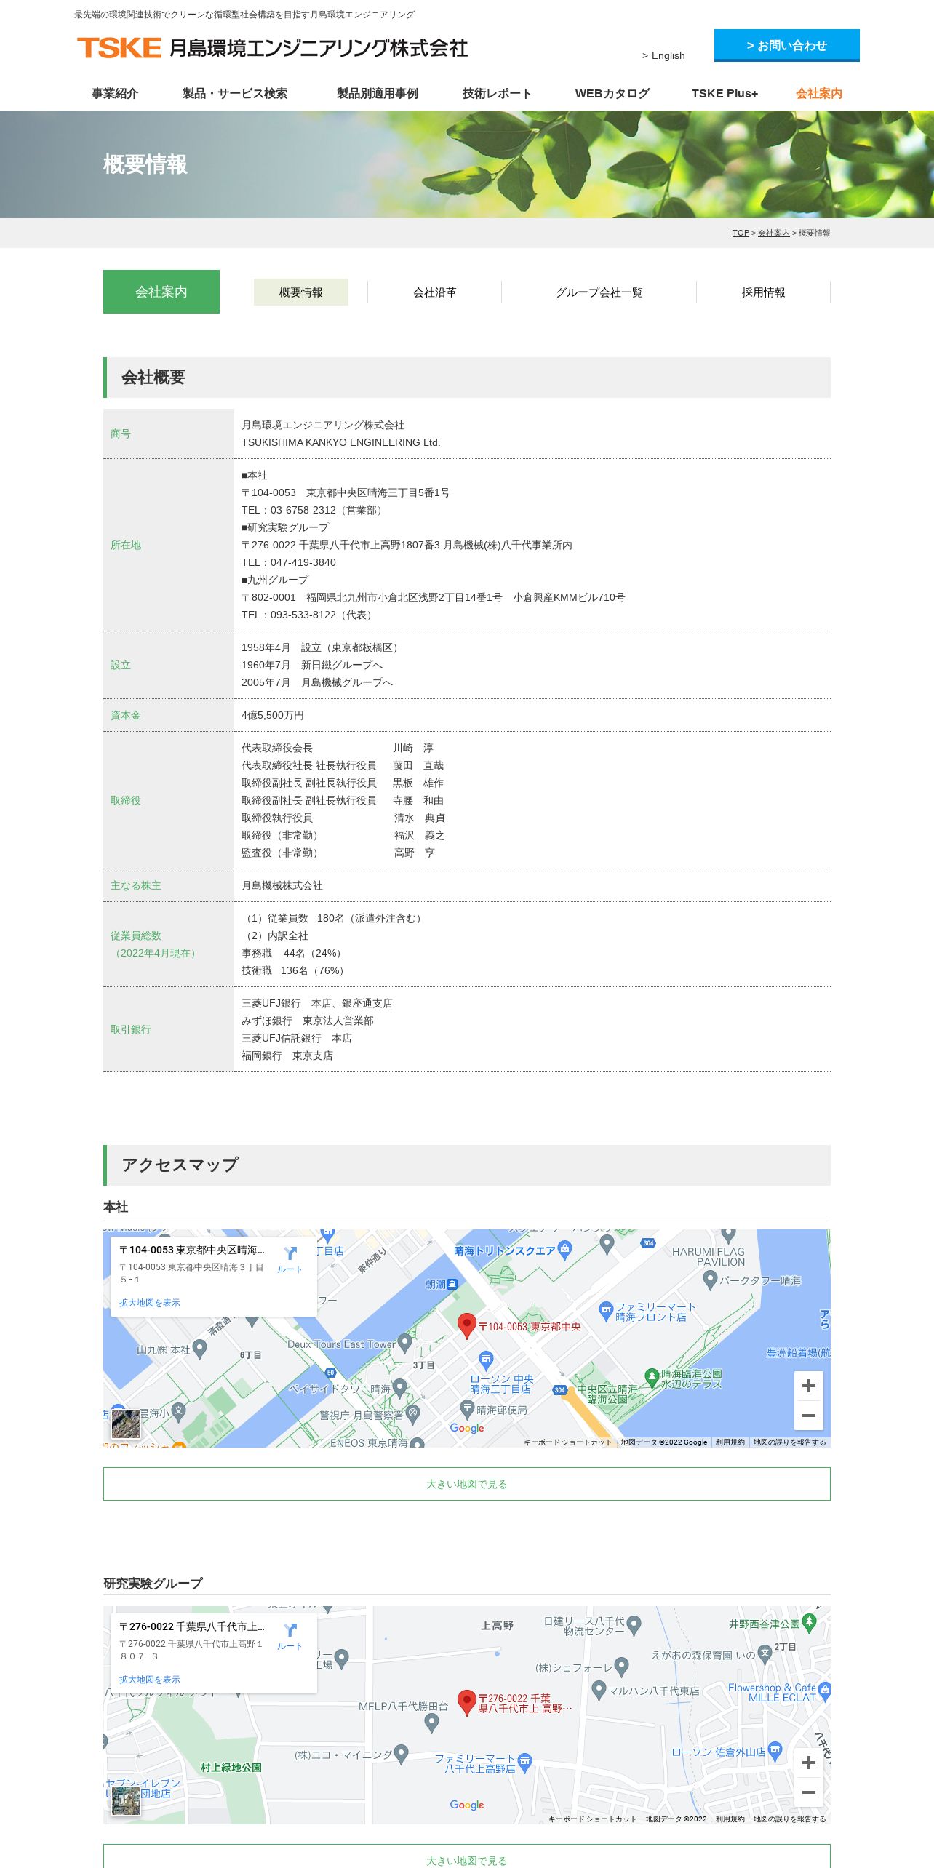Click the MFLP八千代勝田台 marker
Screen dimensions: 934x1868
coord(431,1722)
